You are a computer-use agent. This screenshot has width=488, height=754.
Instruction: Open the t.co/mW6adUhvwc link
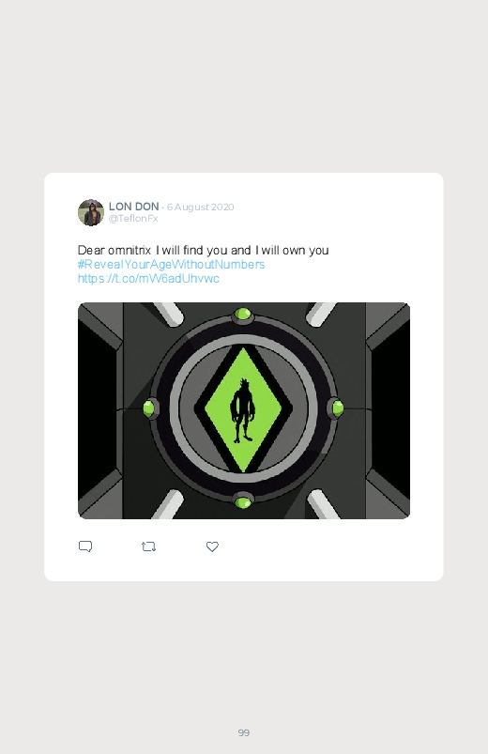(148, 279)
